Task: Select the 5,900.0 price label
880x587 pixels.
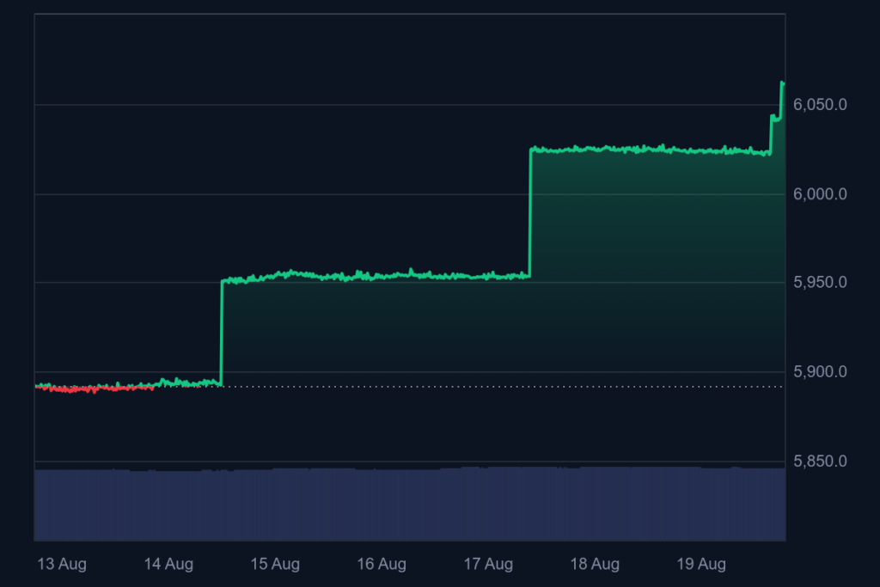Action: pyautogui.click(x=822, y=372)
